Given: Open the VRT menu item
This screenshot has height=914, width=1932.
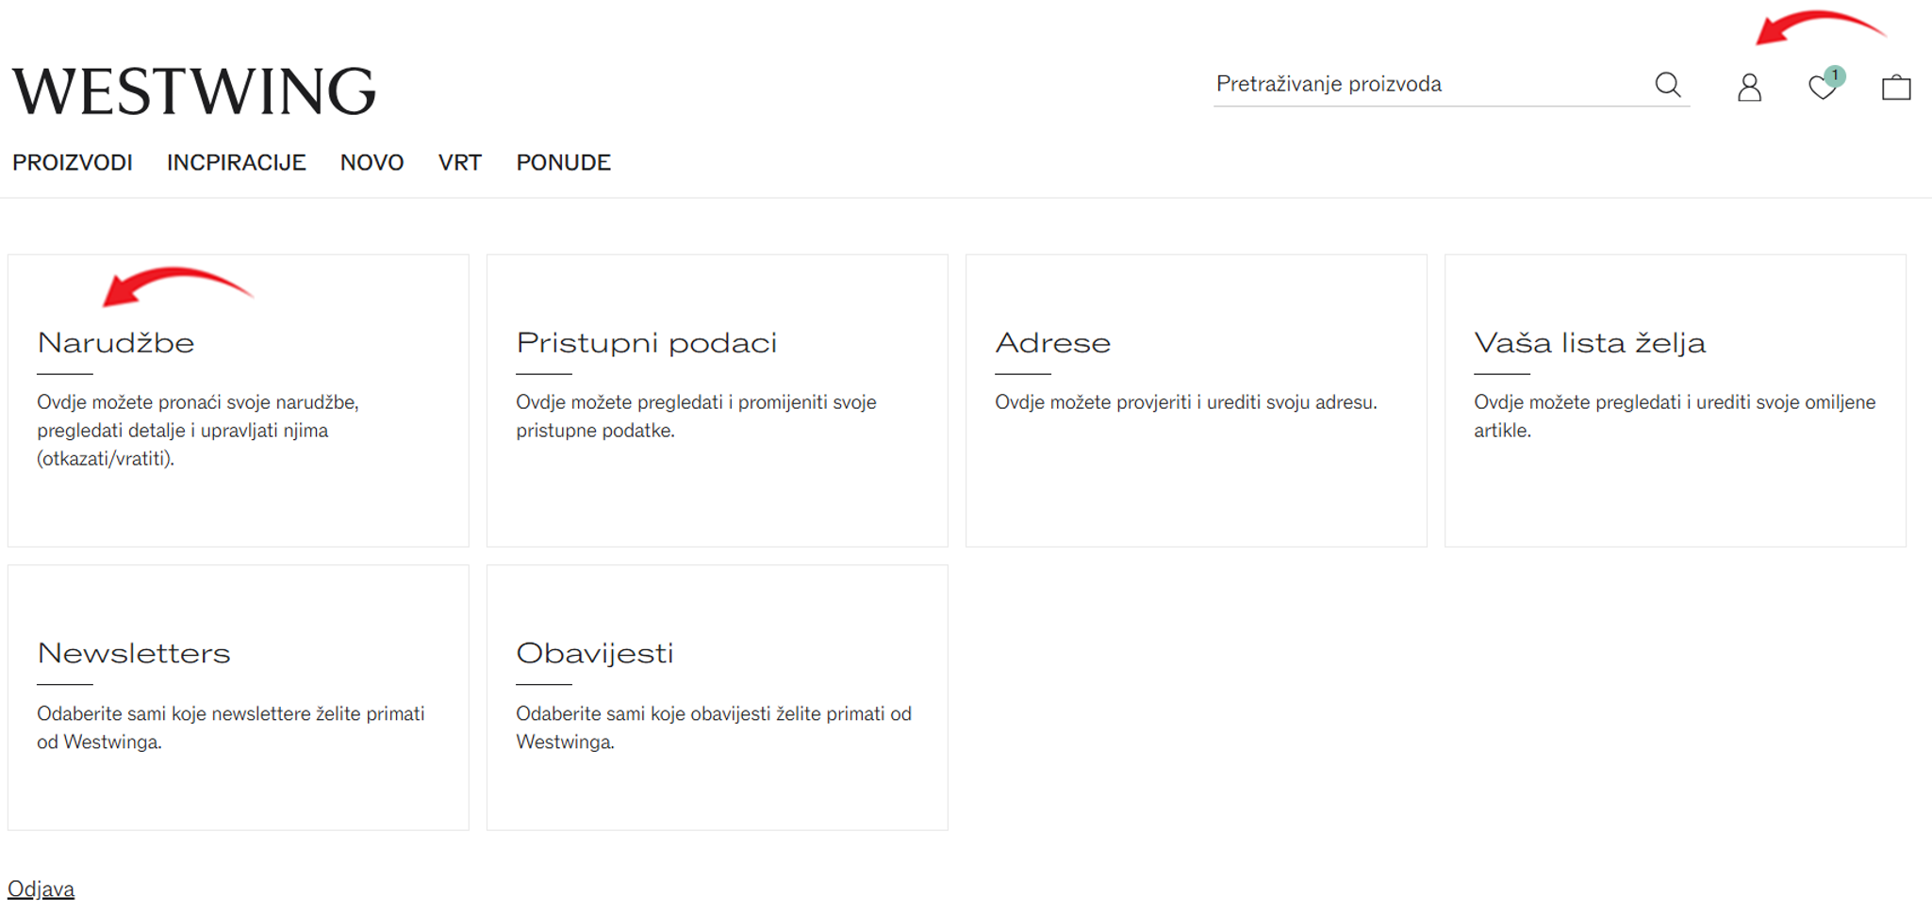Looking at the screenshot, I should pos(460,162).
